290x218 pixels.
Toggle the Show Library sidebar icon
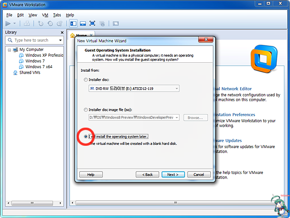[73, 24]
